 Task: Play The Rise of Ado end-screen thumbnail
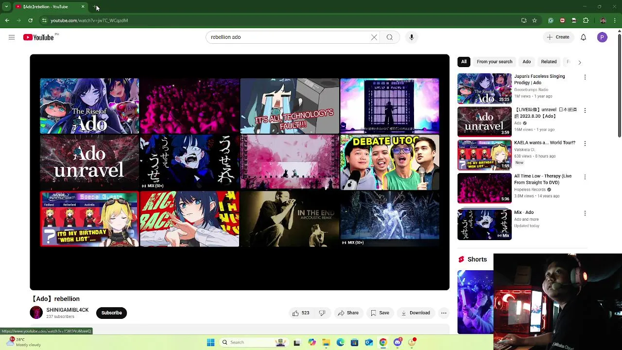[89, 106]
